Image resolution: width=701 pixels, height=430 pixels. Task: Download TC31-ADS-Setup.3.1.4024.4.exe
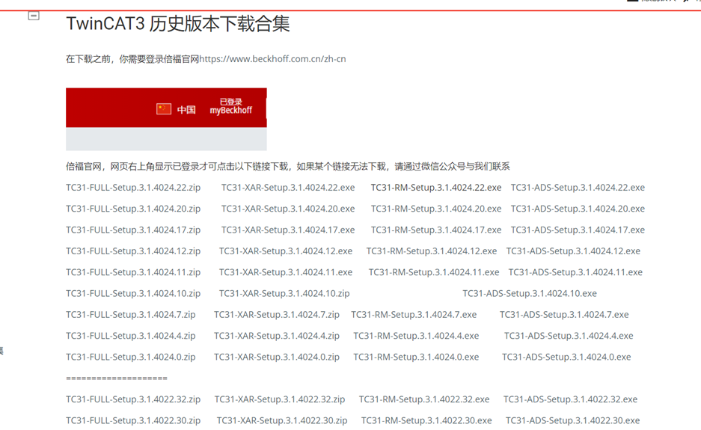569,336
